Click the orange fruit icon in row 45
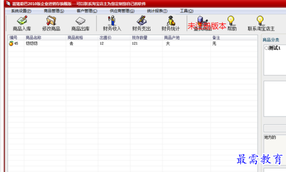This screenshot has width=286, height=172. (11, 43)
